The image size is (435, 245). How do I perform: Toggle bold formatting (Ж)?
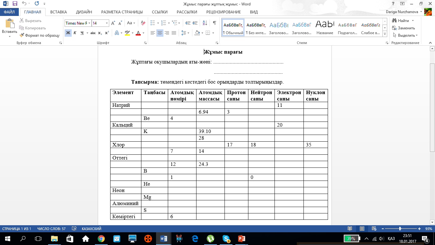point(68,33)
